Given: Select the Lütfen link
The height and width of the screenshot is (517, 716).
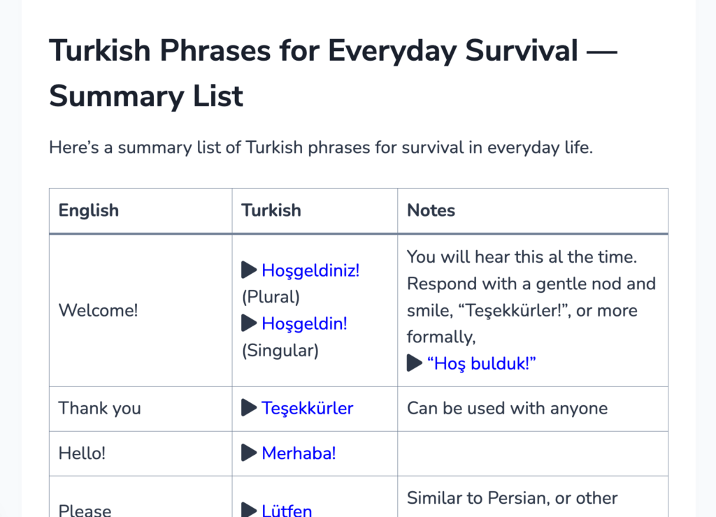Looking at the screenshot, I should [x=287, y=510].
